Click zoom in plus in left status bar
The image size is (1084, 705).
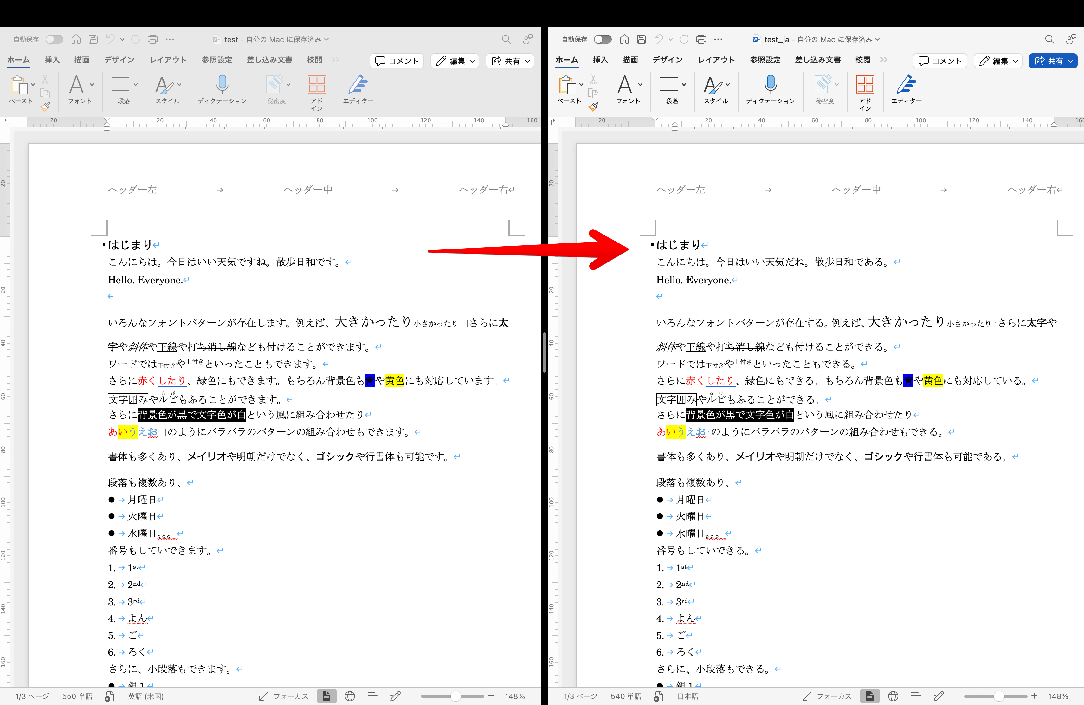coord(491,696)
